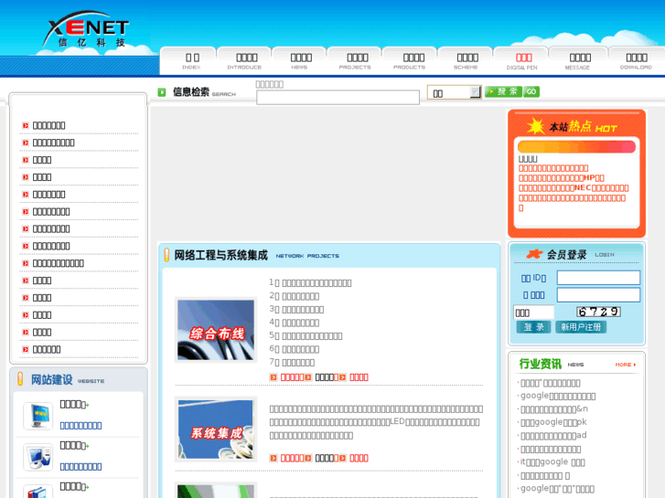Click the 6729 captcha image
The image size is (665, 498).
tap(598, 312)
